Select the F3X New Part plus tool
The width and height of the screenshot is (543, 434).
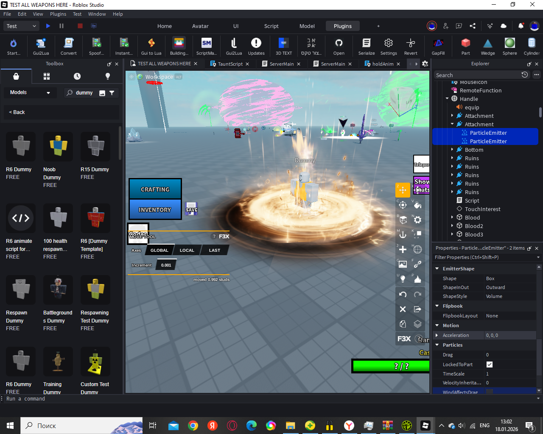pos(403,249)
